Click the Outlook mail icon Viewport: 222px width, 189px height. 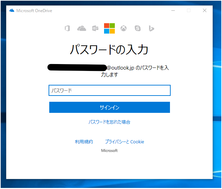click(95, 28)
